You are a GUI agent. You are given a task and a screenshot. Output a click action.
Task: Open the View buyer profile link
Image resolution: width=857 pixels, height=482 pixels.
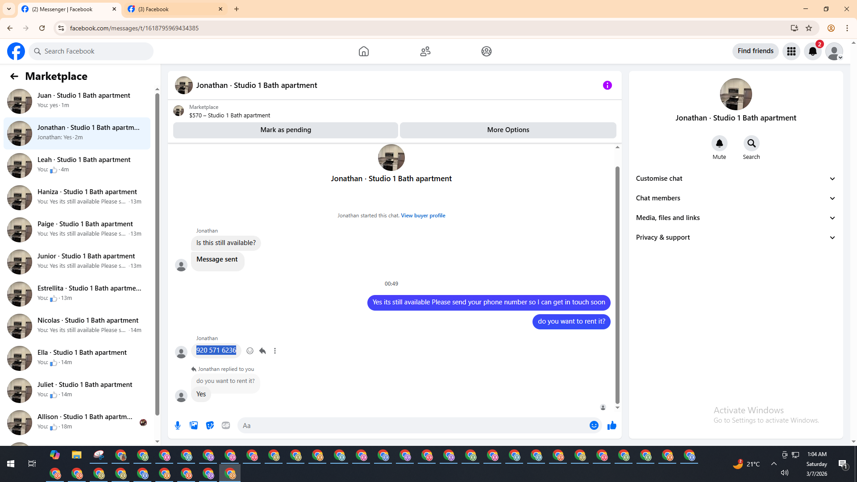(423, 216)
